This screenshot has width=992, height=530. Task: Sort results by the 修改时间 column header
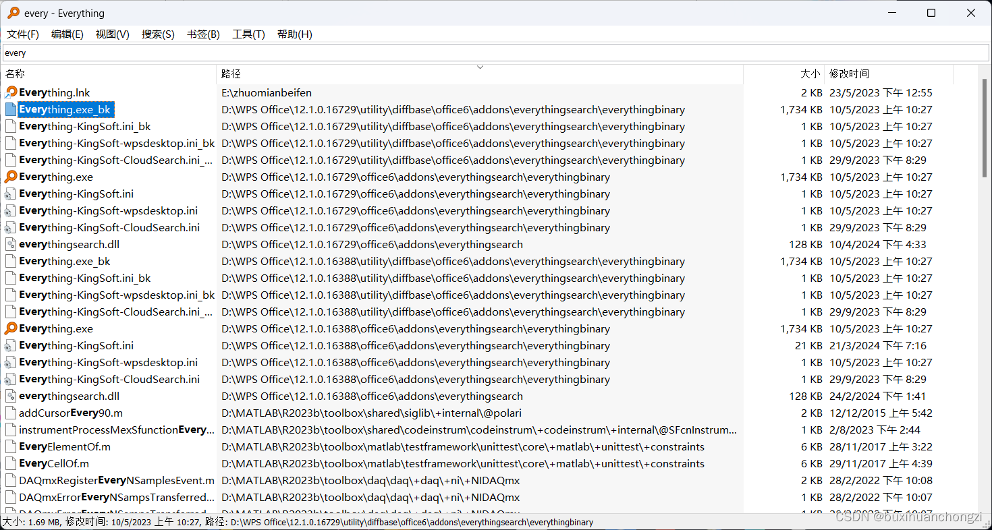click(889, 73)
